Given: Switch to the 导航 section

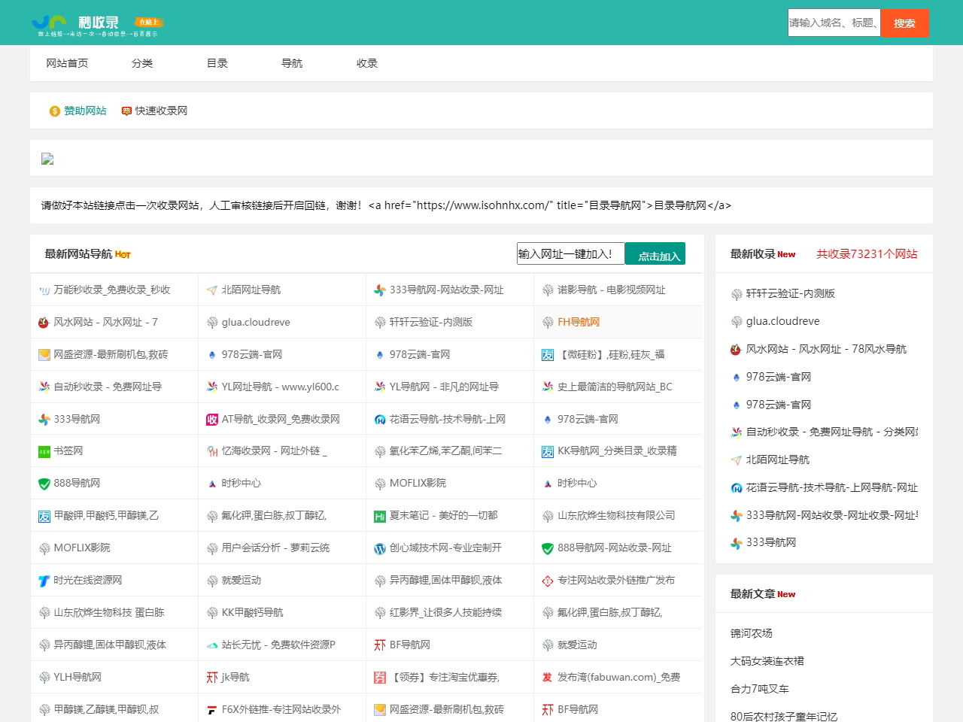Looking at the screenshot, I should [292, 63].
